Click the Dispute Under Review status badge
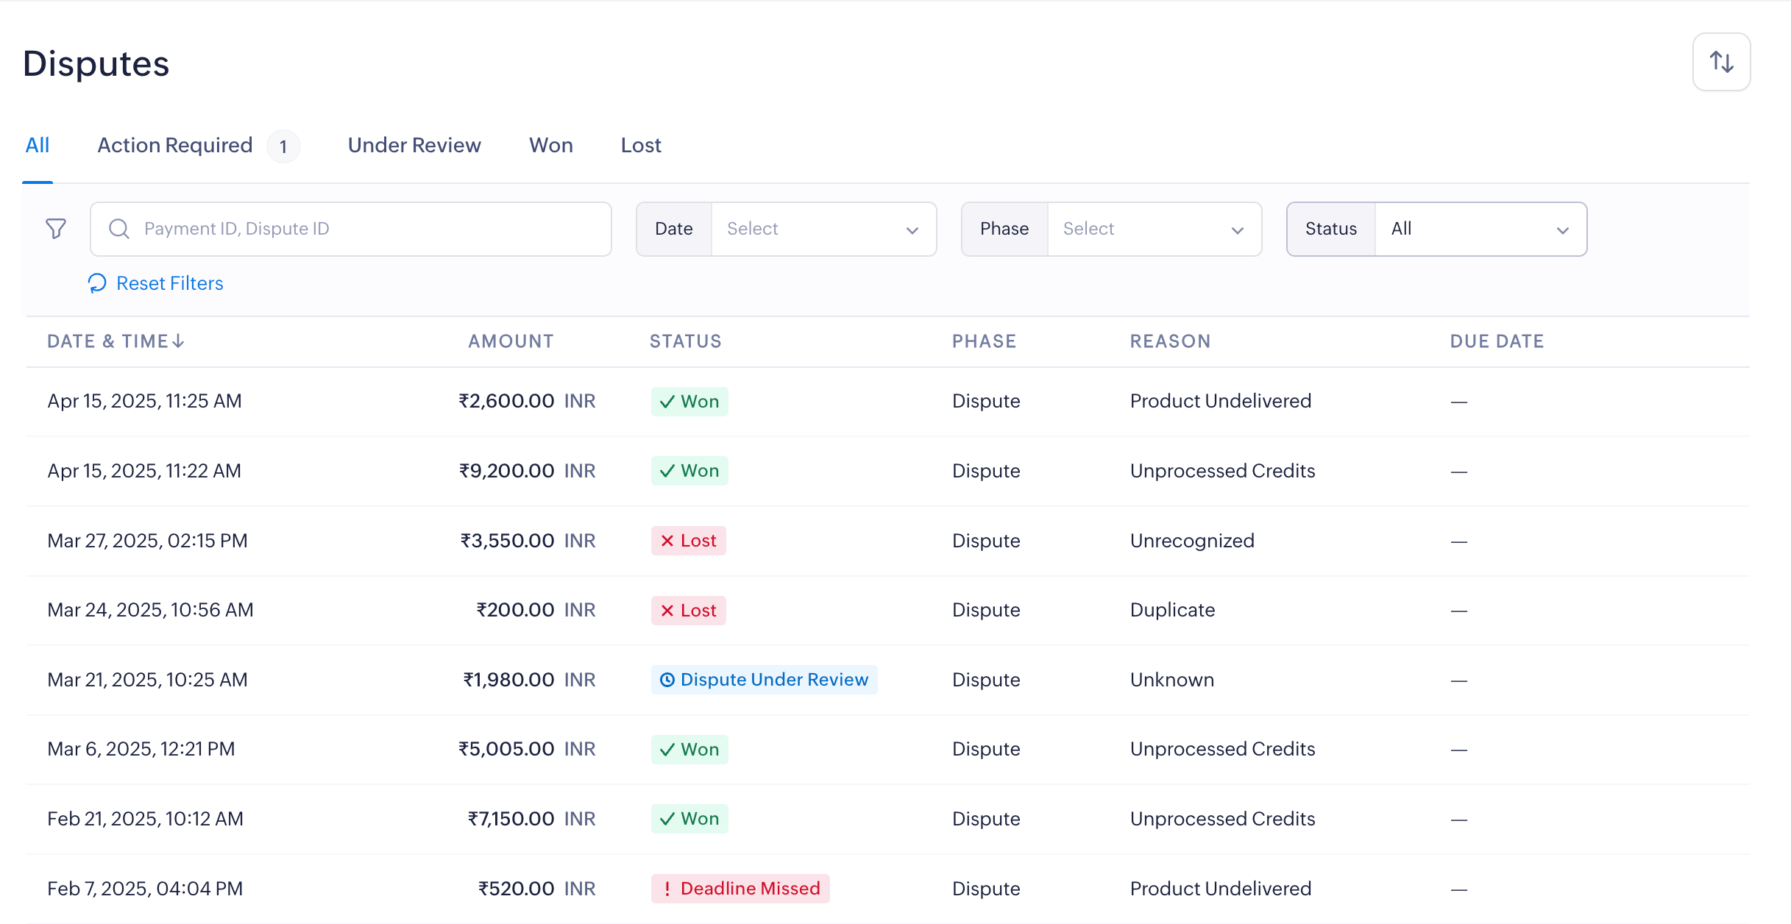1791x924 pixels. [764, 680]
